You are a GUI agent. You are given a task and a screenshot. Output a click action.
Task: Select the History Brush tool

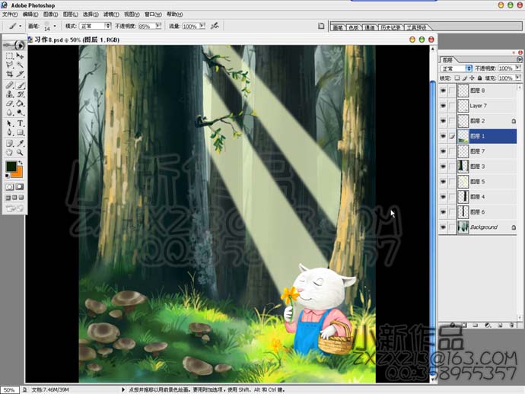(20, 94)
